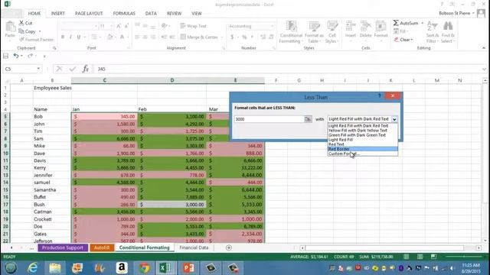The image size is (490, 275).
Task: Expand Merge & Center options
Action: 222,37
